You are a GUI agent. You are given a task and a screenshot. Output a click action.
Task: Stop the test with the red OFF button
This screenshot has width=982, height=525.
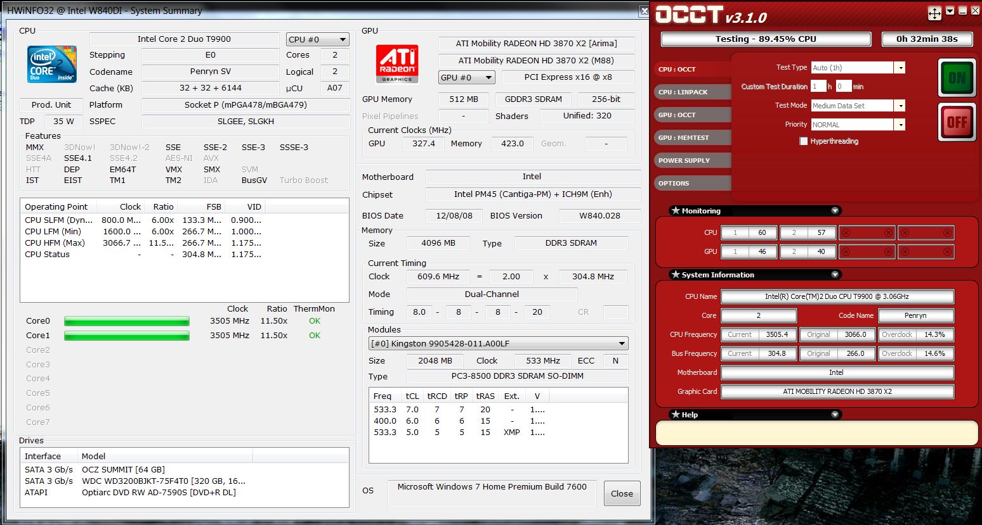[957, 122]
